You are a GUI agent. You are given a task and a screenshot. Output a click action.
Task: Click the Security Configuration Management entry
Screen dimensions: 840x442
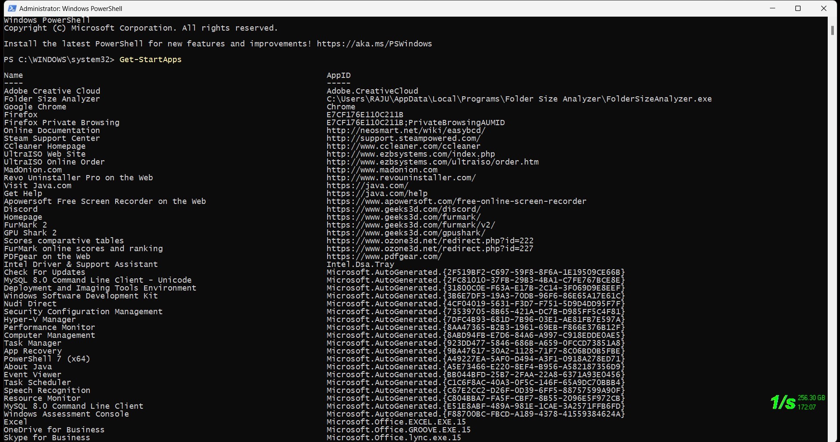click(x=83, y=312)
